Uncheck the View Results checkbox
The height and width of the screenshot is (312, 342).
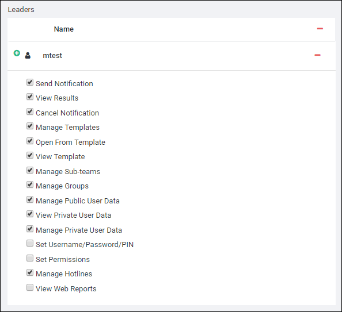pyautogui.click(x=30, y=97)
